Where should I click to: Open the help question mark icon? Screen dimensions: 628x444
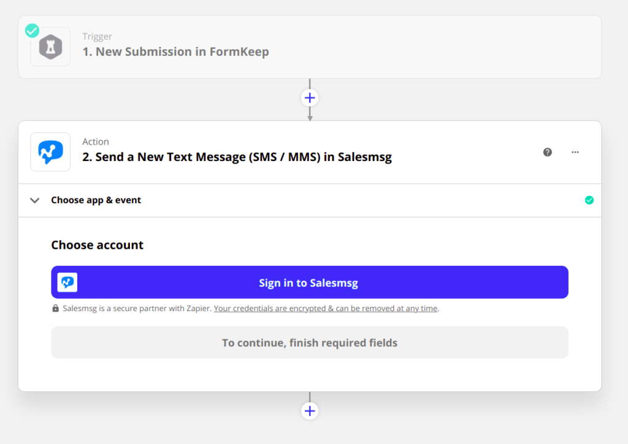coord(548,152)
